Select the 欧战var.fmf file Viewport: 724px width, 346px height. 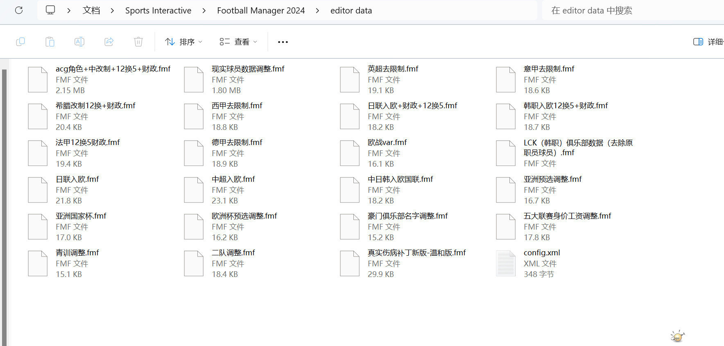387,143
